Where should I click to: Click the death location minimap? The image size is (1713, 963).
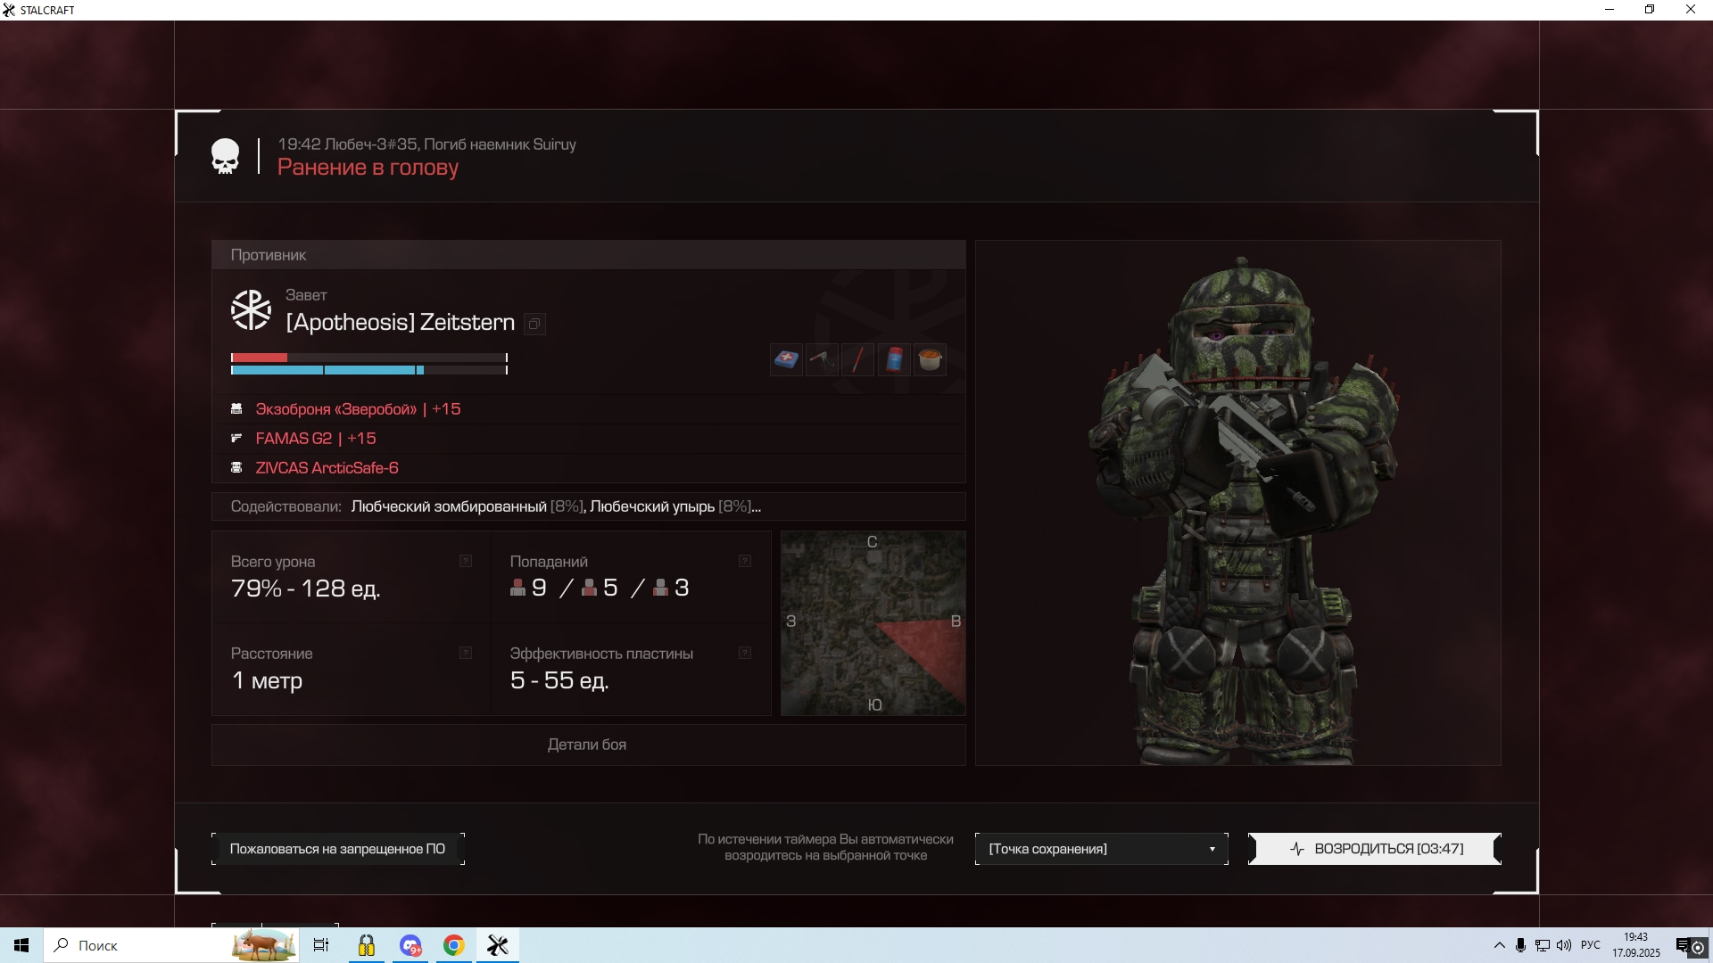pyautogui.click(x=873, y=622)
